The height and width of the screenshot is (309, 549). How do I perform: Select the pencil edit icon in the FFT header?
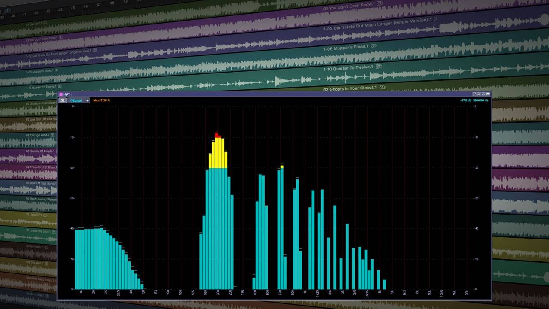(x=474, y=94)
